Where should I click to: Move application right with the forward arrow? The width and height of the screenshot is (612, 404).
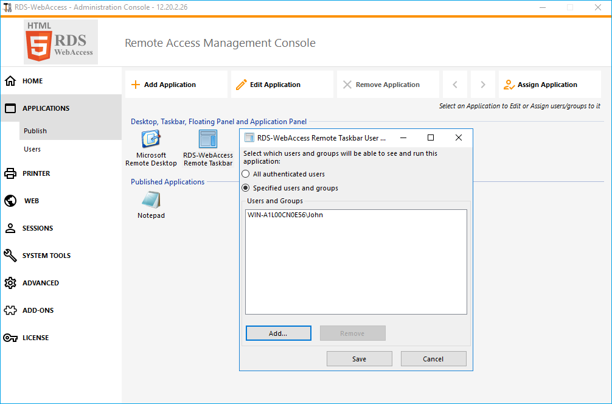click(483, 85)
